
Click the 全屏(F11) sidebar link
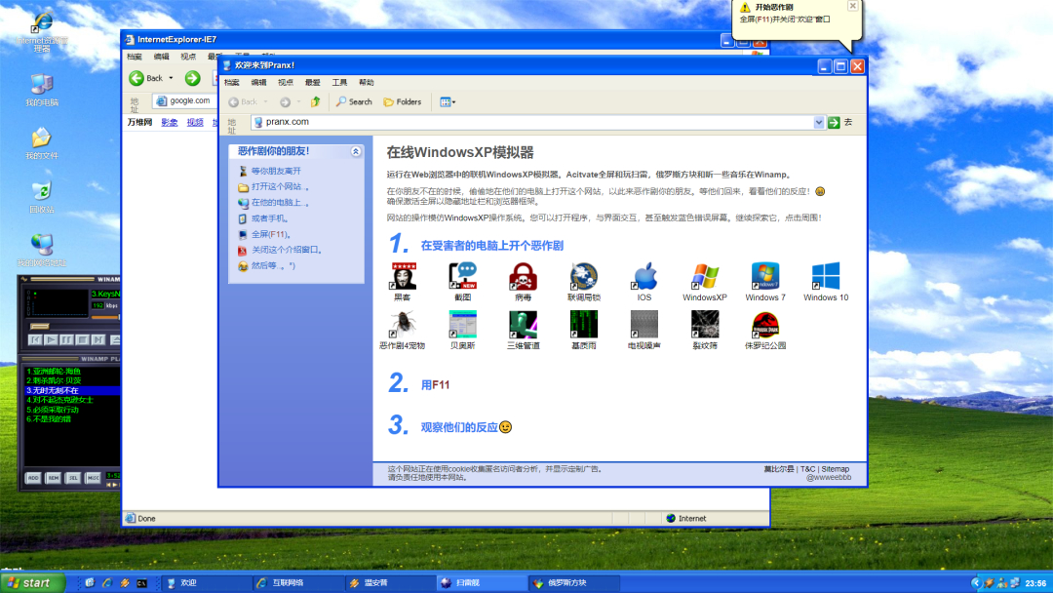point(270,234)
